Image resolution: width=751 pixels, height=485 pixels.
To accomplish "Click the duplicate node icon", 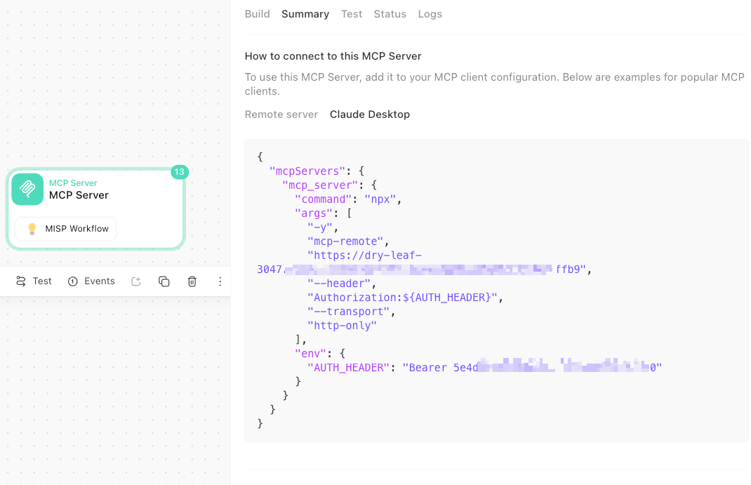I will point(164,281).
